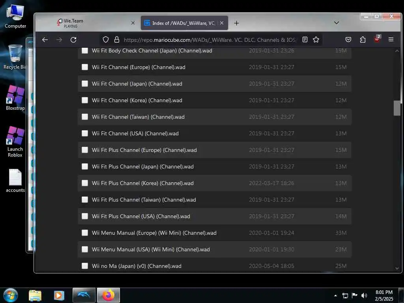Check Wii Menu Manual (USA) Wii Mini box
Viewport: 404px width, 303px height.
[85, 249]
